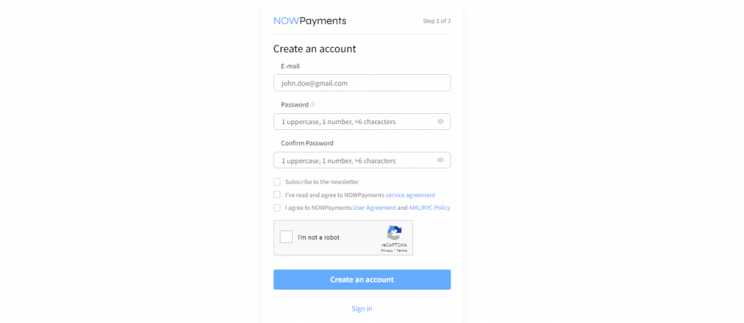Viewport: 744px width, 323px height.
Task: Open the AML/KYC Policy link
Action: point(432,208)
